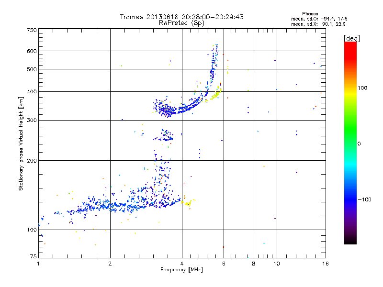
Task: Click the yellow X-mode trace near 400 km
Action: pos(216,93)
